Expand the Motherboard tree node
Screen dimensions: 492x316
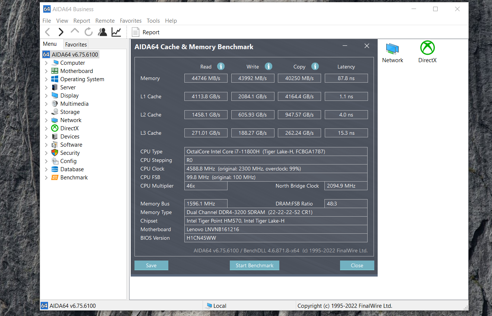click(x=46, y=71)
